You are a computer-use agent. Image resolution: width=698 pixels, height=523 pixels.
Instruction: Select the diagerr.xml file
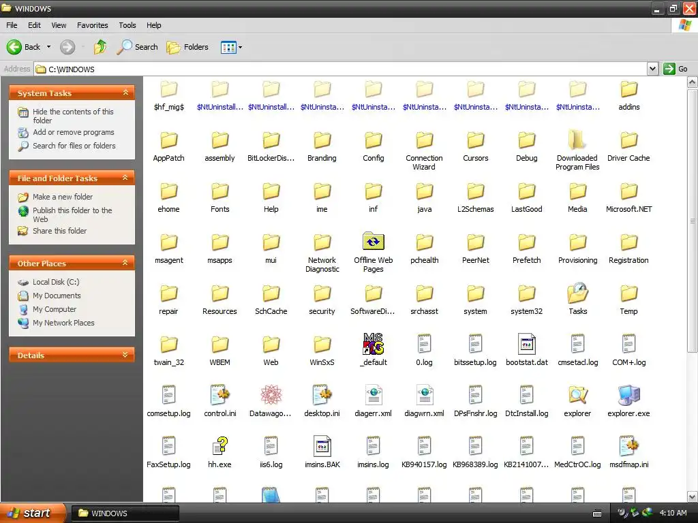pos(373,401)
